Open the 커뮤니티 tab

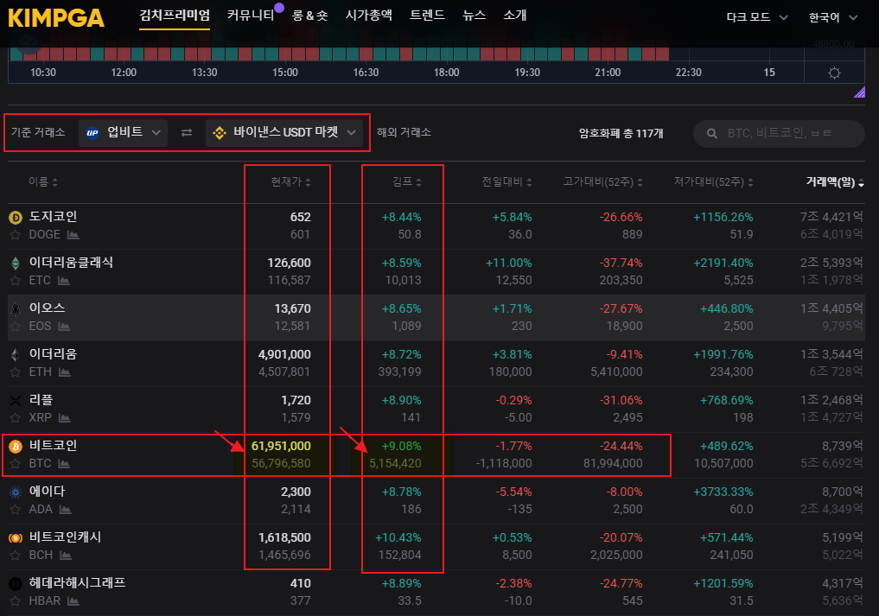tap(251, 16)
